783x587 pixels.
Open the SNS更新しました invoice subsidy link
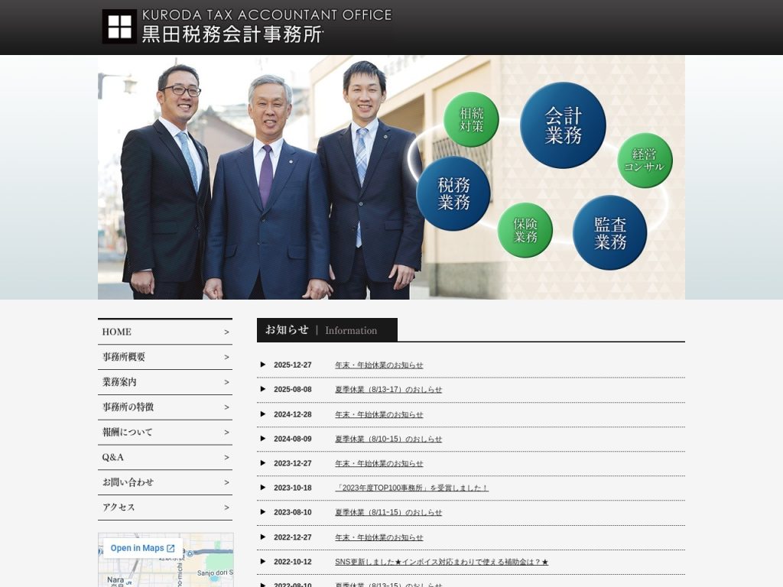coord(441,562)
